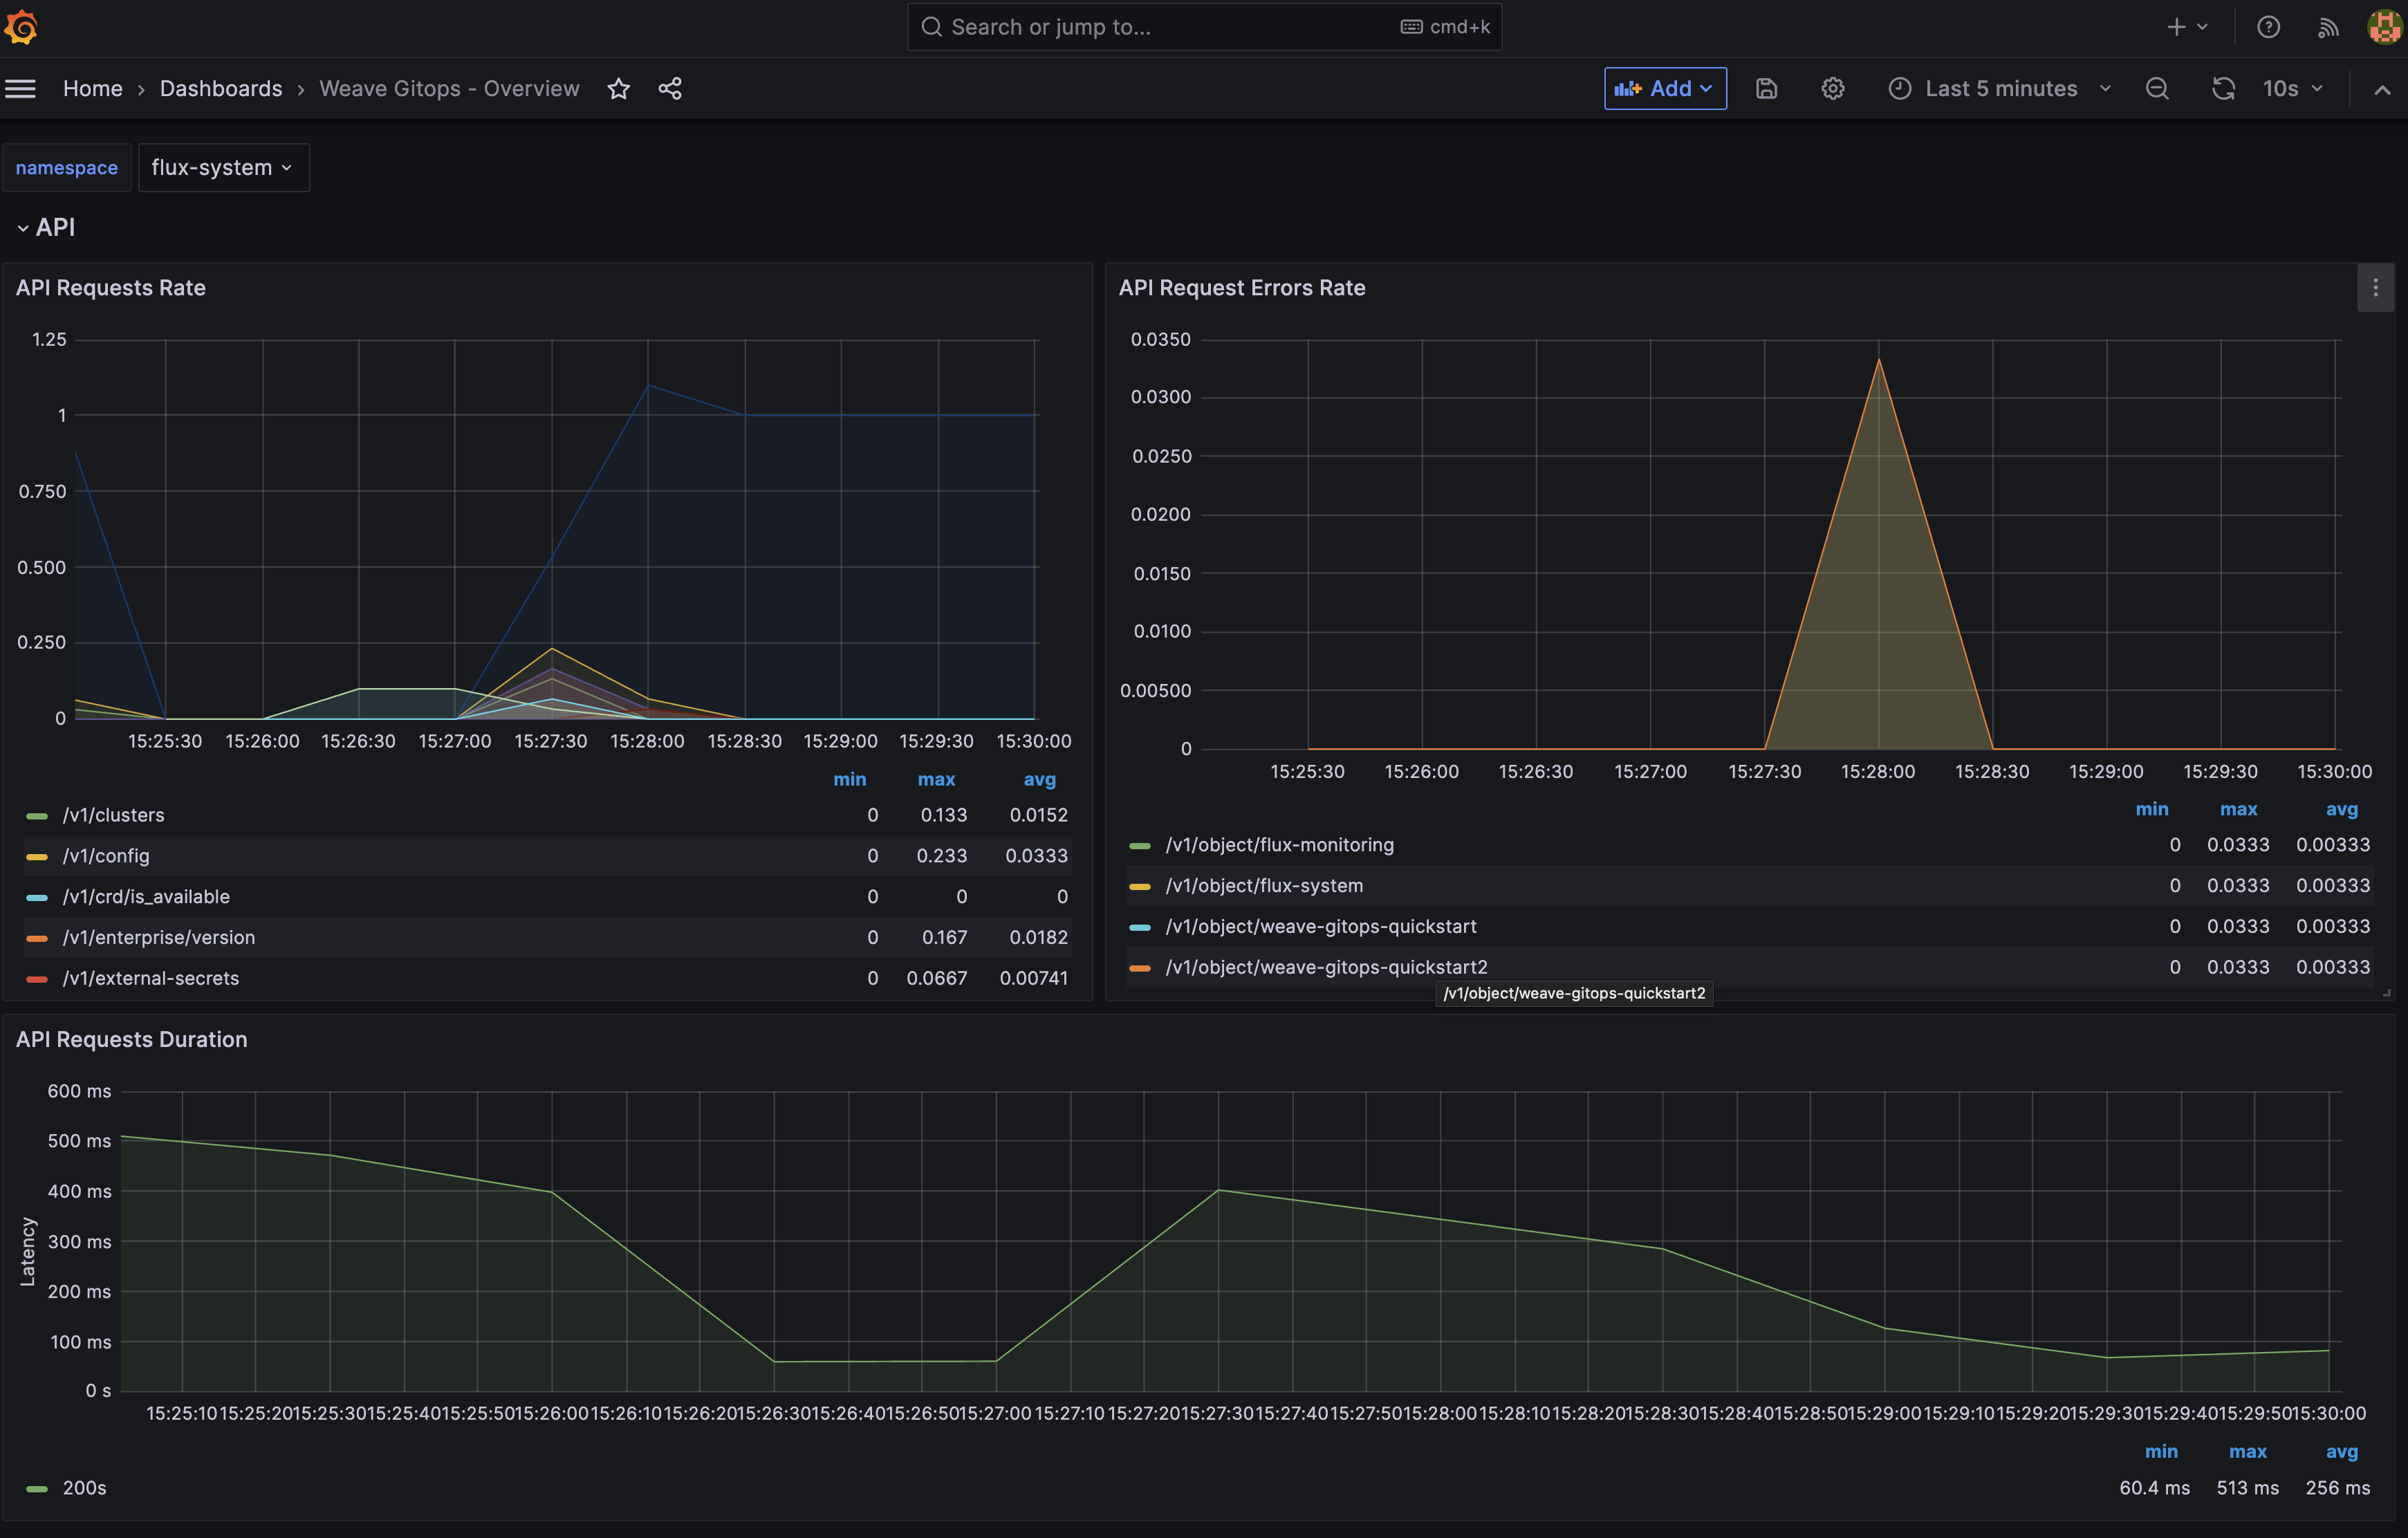This screenshot has width=2408, height=1538.
Task: Go to Home breadcrumb
Action: 92,89
